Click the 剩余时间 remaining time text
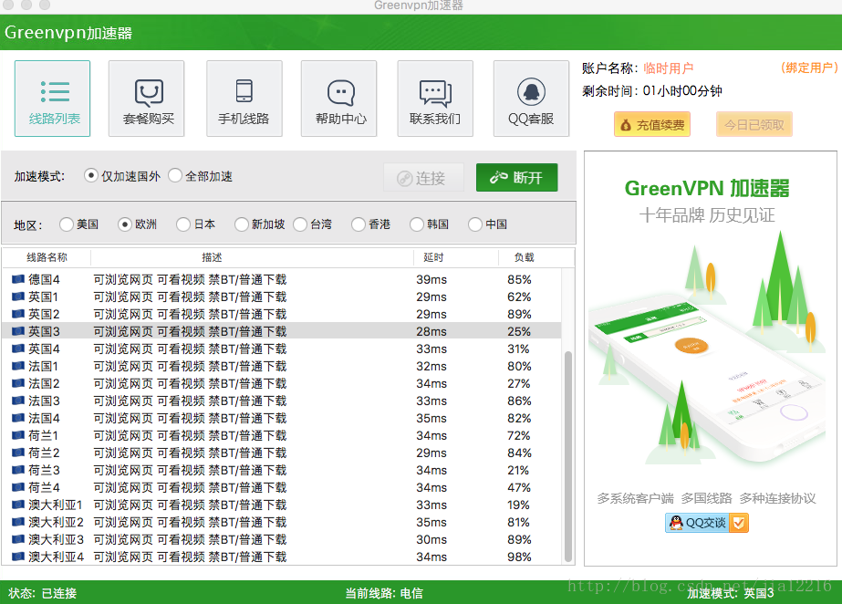Viewport: 842px width, 604px height. click(652, 90)
